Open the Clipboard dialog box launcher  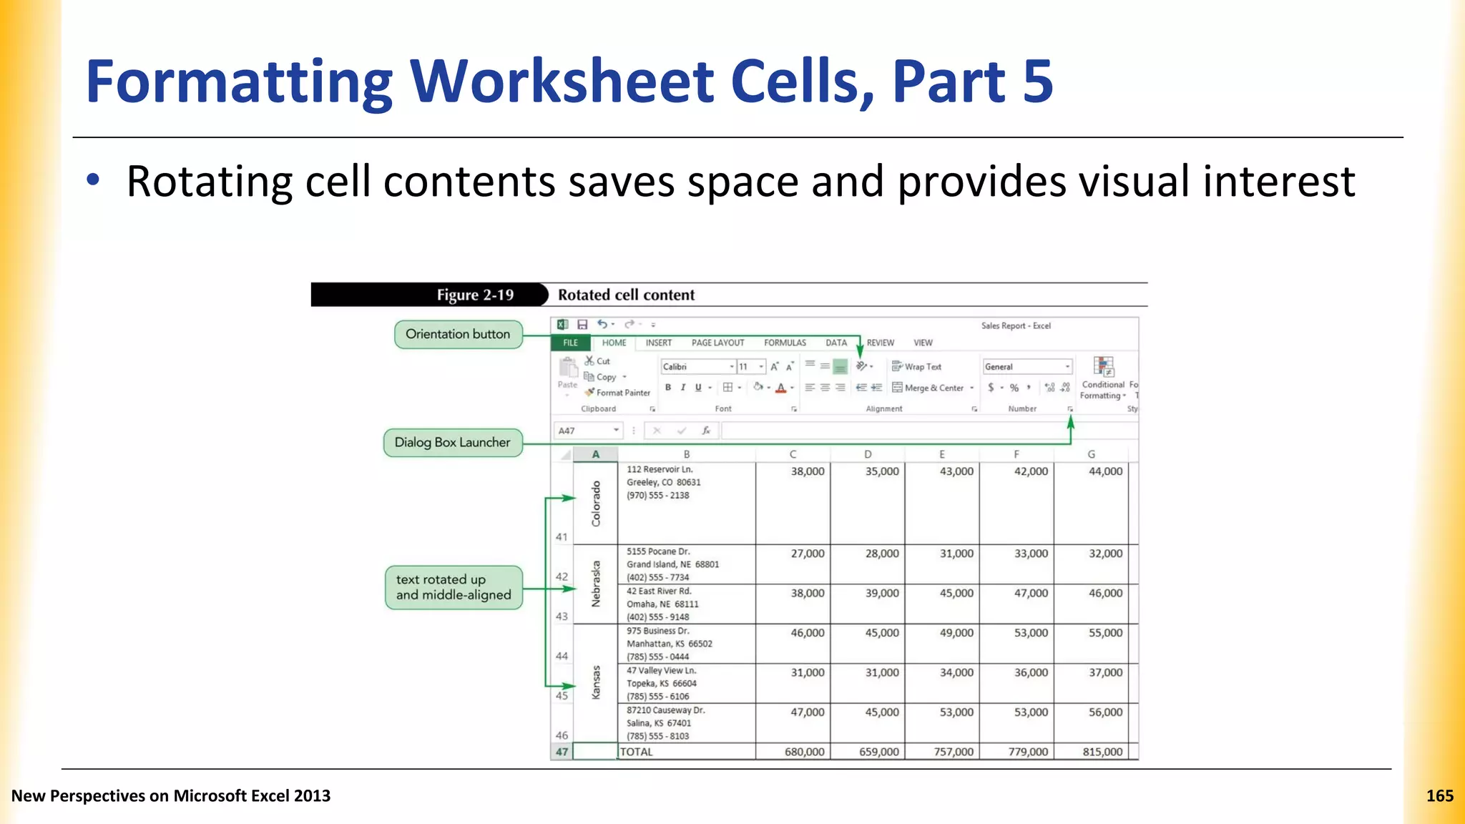[652, 409]
